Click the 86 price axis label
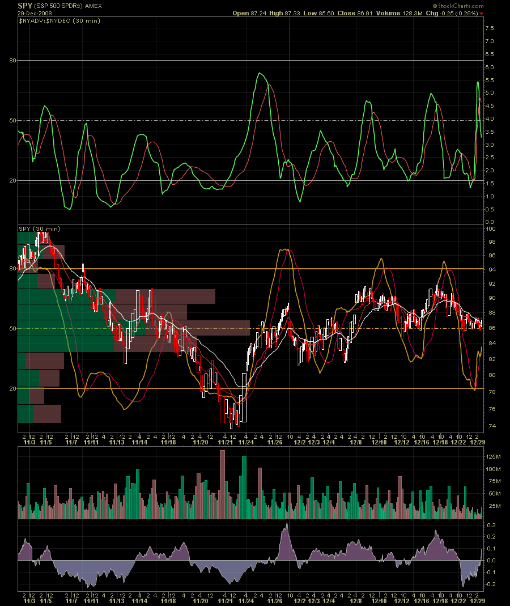 point(492,328)
